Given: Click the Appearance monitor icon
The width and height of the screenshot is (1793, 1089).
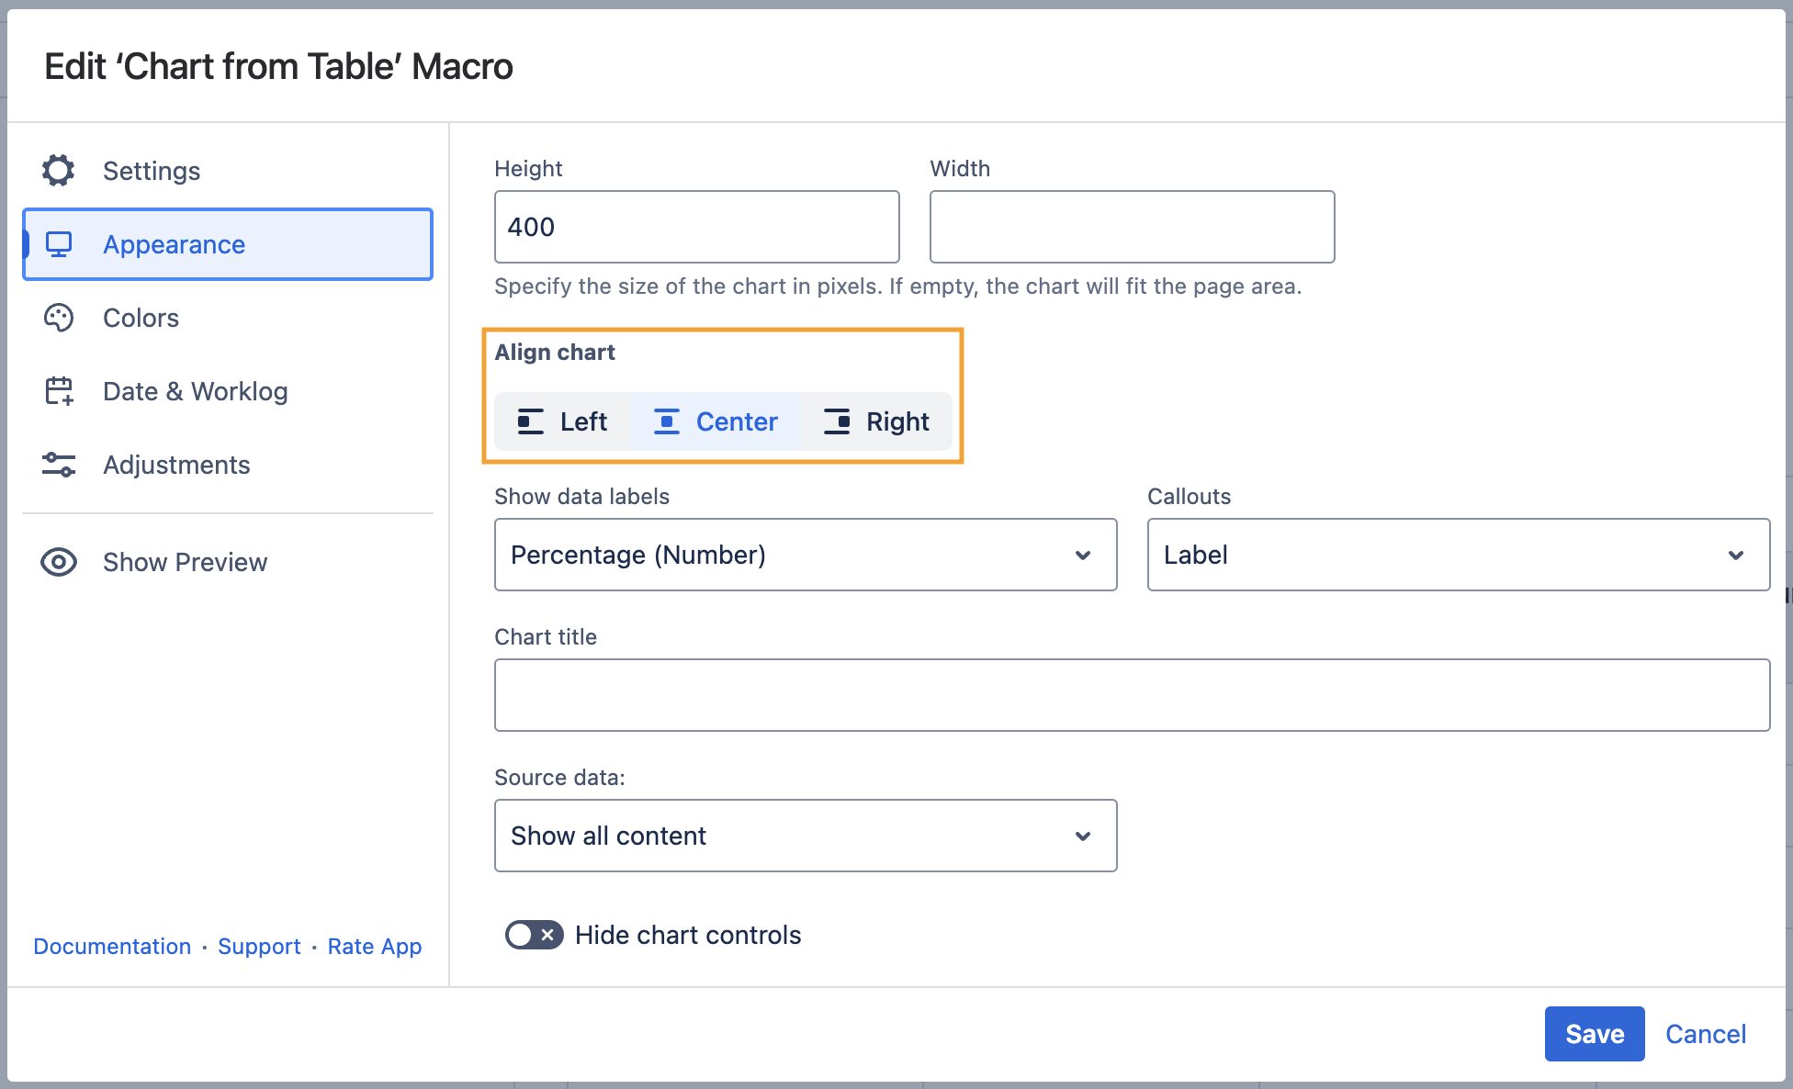Looking at the screenshot, I should (59, 244).
